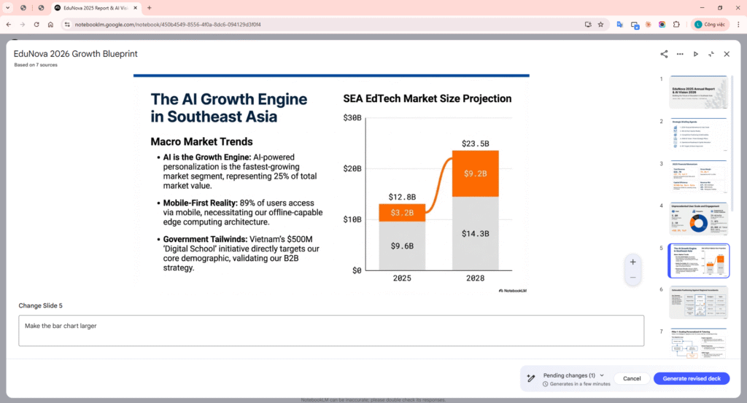747x403 pixels.
Task: Click the Change Slide 5 text box
Action: click(x=331, y=330)
